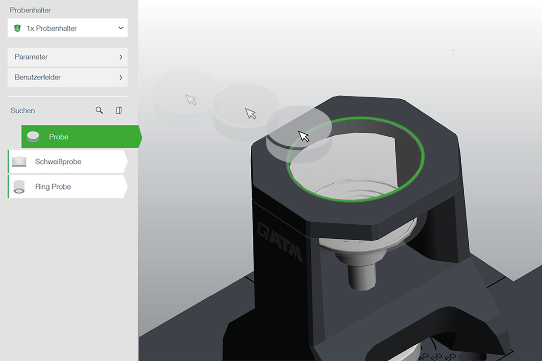Click the book icon beside search
Screen dimensions: 542x361
119,111
